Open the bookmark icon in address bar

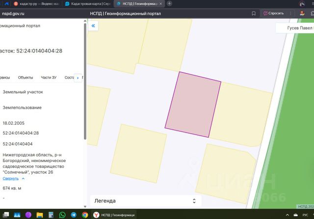[x=254, y=13]
